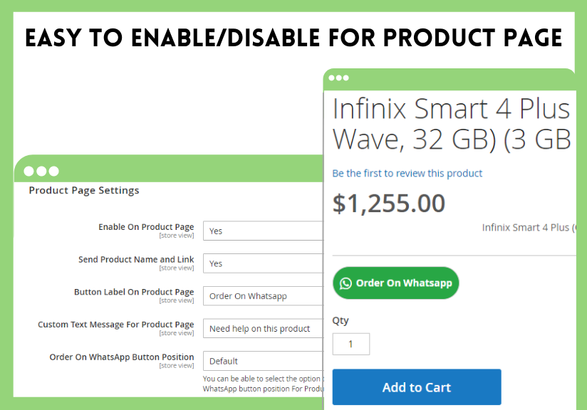This screenshot has width=587, height=410.
Task: Click first white dot on product window bar
Action: (332, 78)
